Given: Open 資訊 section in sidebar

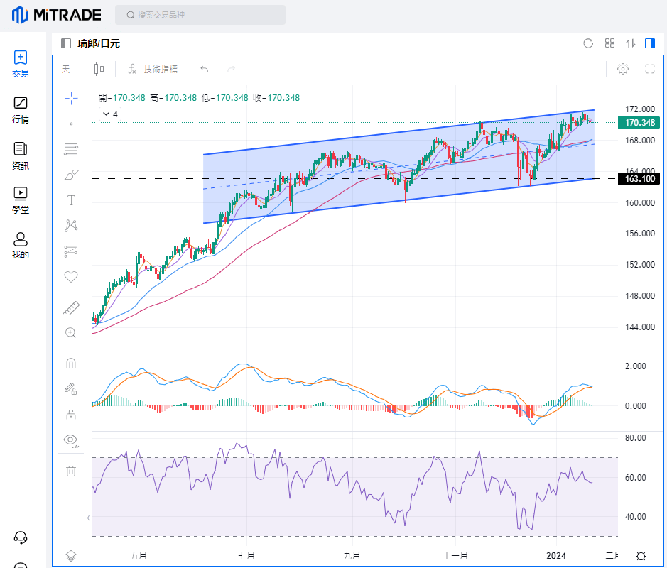Looking at the screenshot, I should (x=21, y=155).
